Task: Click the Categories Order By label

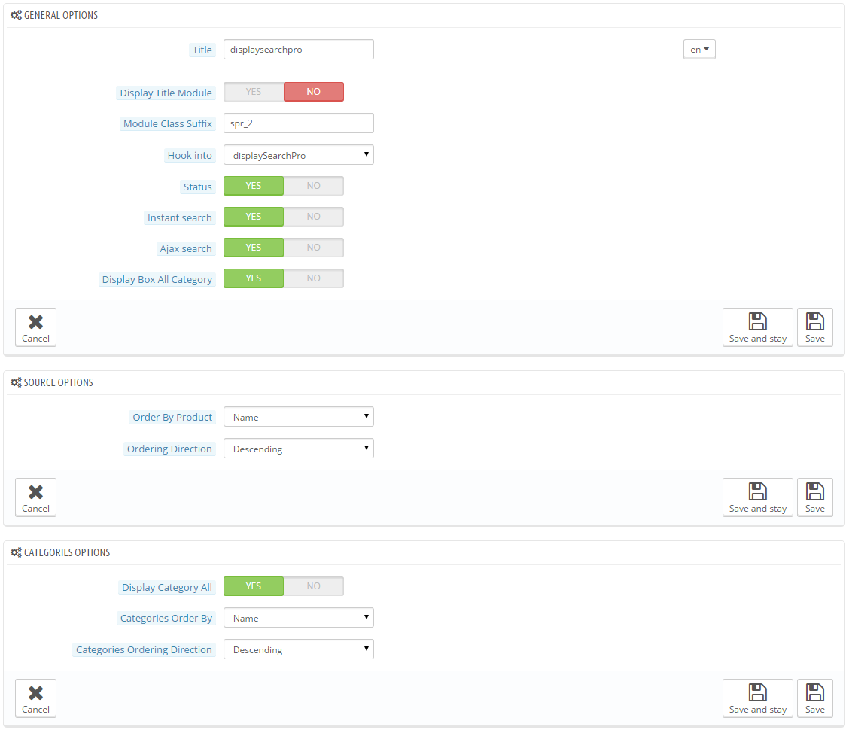Action: coord(166,619)
